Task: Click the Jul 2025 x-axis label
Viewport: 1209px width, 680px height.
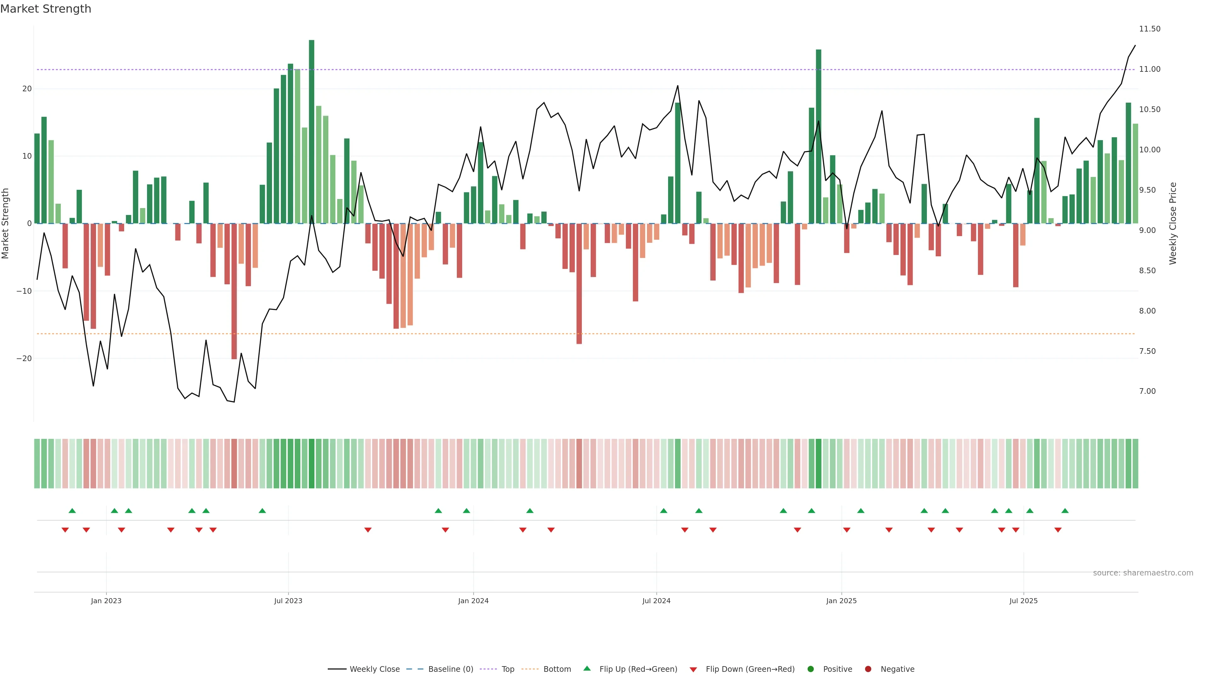Action: pos(1024,601)
